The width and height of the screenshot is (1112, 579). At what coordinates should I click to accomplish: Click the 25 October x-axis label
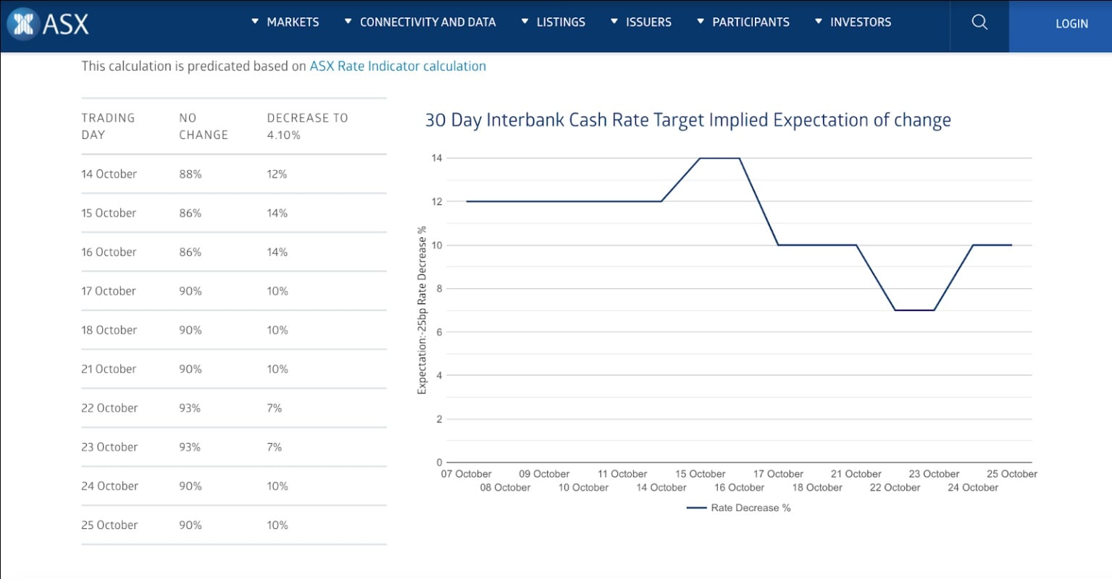click(1012, 474)
